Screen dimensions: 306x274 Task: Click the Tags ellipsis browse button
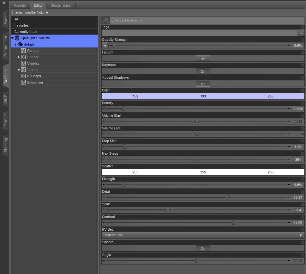pos(301,33)
